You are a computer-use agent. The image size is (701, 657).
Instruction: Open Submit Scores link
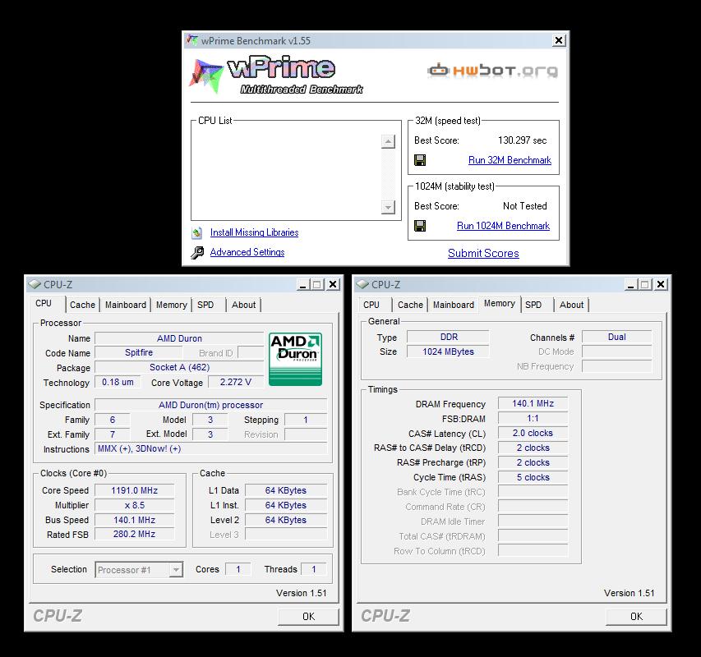tap(483, 253)
